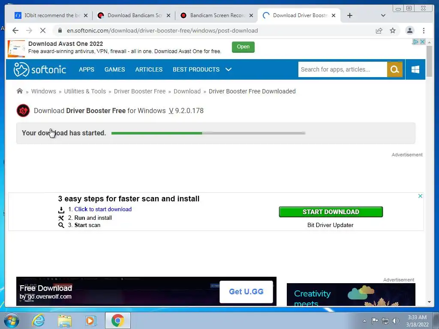Screen dimensions: 439x329
Task: Close the Bandicam Screen Recorder tab
Action: tap(251, 15)
